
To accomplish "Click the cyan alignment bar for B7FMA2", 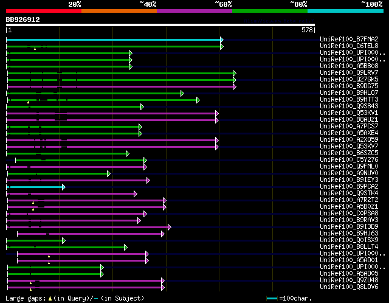I will coord(113,40).
